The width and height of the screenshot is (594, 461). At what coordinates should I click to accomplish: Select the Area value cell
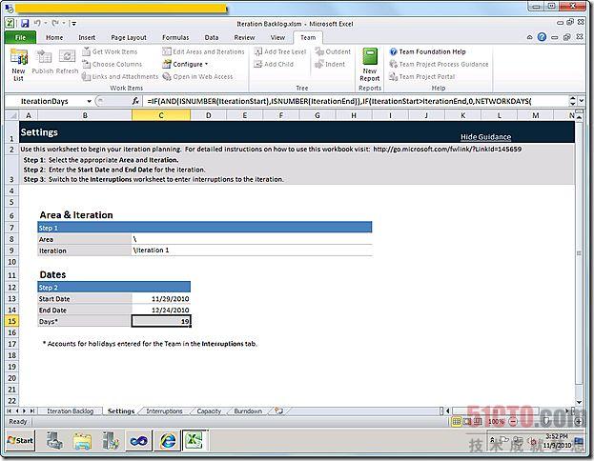(x=252, y=239)
